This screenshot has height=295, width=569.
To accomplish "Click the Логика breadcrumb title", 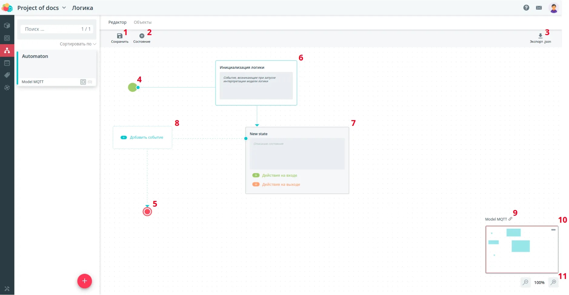I will (x=82, y=8).
